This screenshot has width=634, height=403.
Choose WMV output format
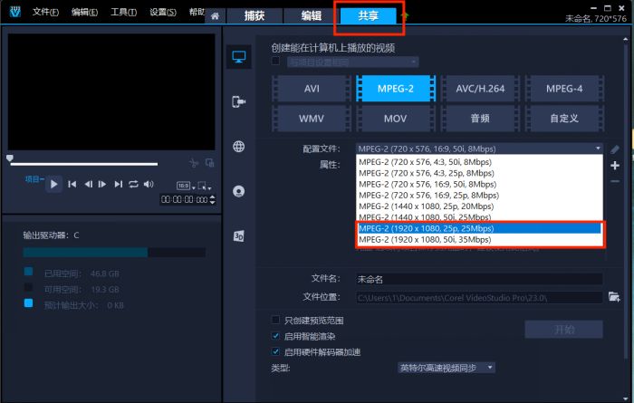[312, 119]
